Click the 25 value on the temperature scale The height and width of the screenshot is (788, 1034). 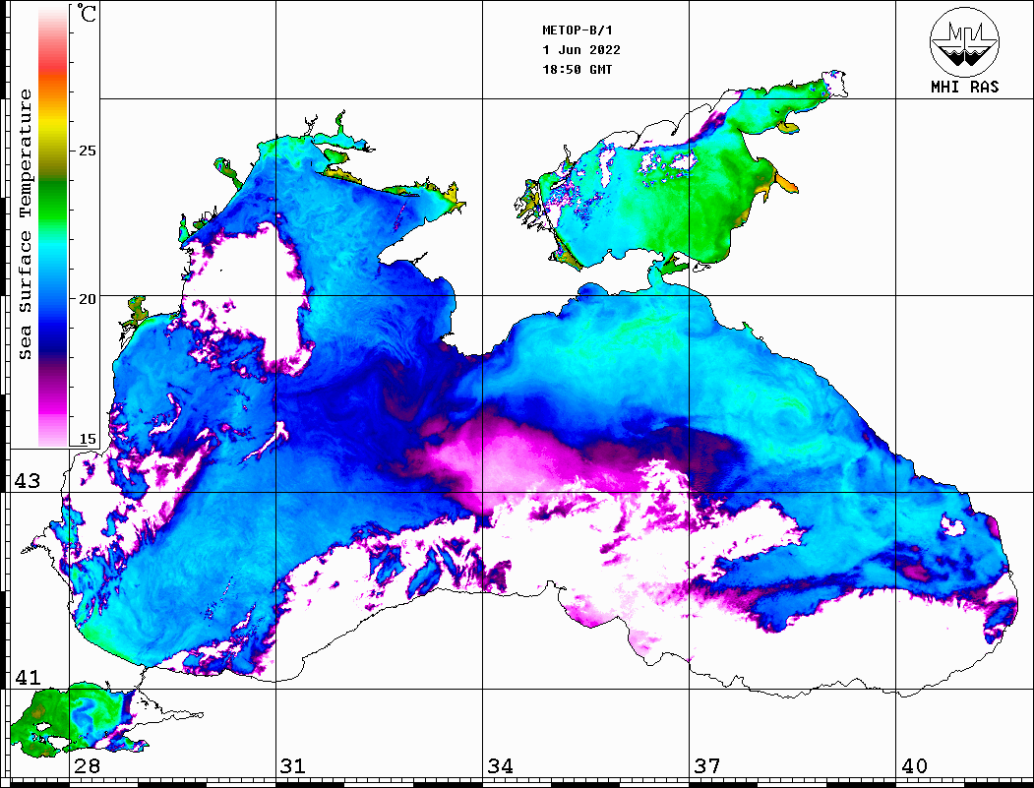(x=87, y=151)
